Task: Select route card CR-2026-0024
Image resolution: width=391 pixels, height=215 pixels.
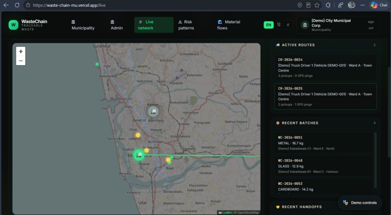Action: point(326,67)
